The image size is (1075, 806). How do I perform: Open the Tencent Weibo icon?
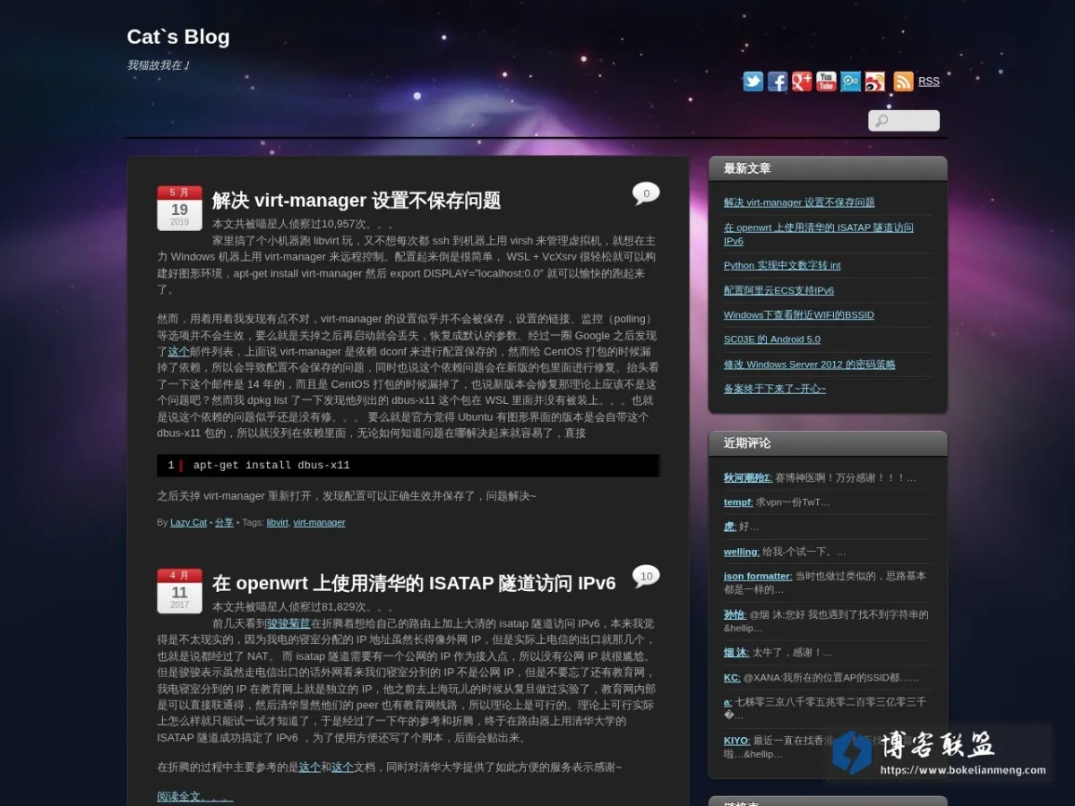click(850, 81)
